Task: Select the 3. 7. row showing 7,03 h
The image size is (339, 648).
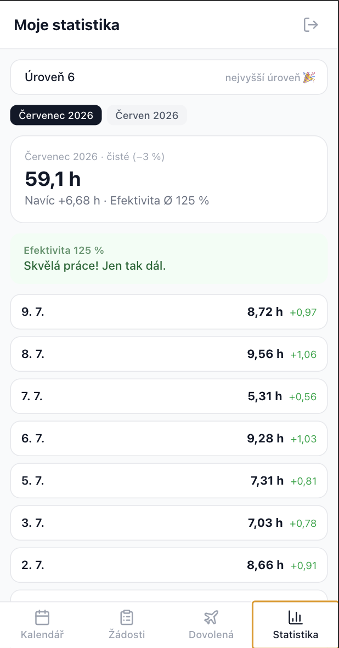Action: (168, 523)
